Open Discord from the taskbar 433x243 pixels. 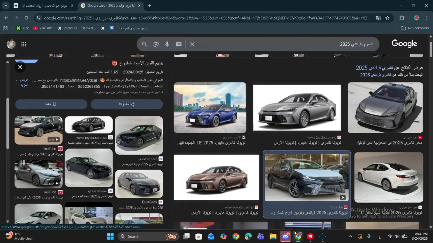tap(286, 236)
